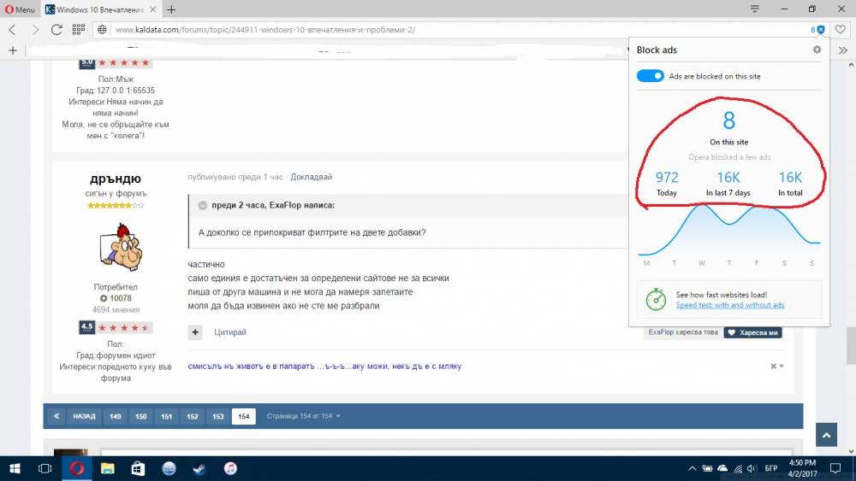This screenshot has height=481, width=856.
Task: Click the volume tray icon
Action: tap(752, 468)
